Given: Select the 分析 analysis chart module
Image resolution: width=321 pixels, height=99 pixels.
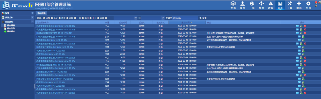Looking at the screenshot, I should 280,5.
